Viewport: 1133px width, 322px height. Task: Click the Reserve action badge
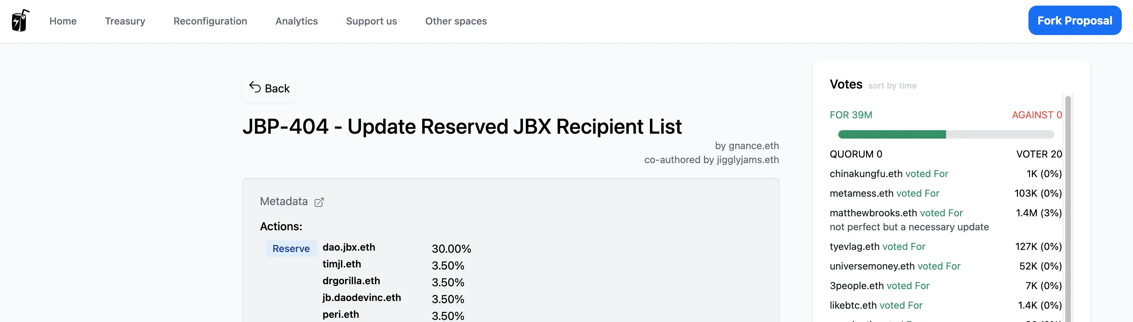click(x=291, y=248)
